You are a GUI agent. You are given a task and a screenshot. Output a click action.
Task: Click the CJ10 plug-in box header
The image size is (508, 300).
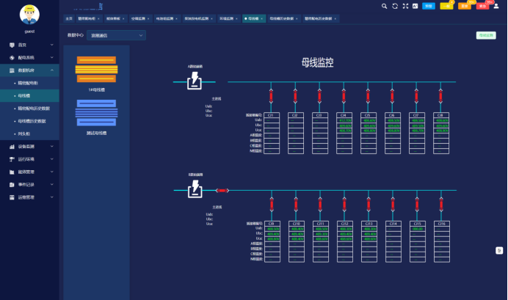click(297, 224)
